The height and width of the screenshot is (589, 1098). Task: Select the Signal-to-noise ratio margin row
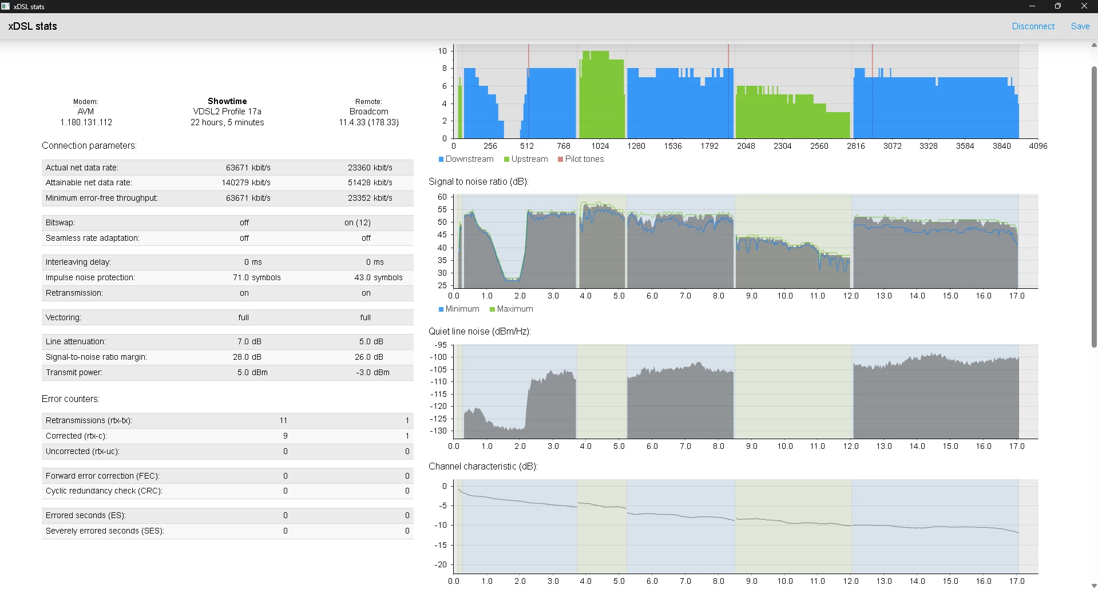coord(227,357)
